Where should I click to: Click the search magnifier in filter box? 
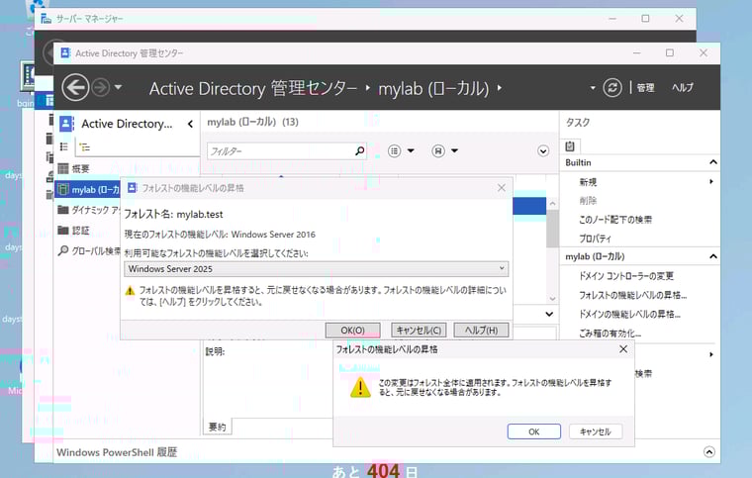click(359, 150)
